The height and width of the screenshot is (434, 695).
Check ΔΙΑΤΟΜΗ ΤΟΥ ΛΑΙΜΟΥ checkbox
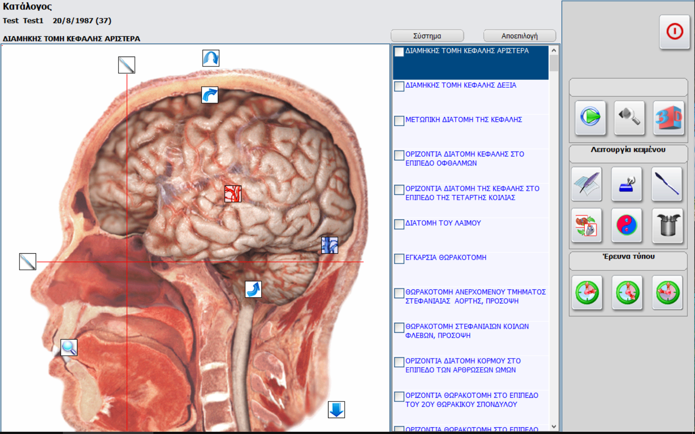point(399,224)
